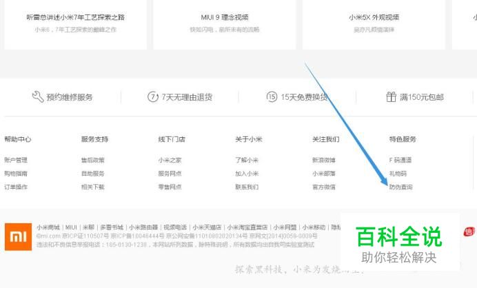
Task: Open the 满150元包邮 link
Action: point(422,97)
